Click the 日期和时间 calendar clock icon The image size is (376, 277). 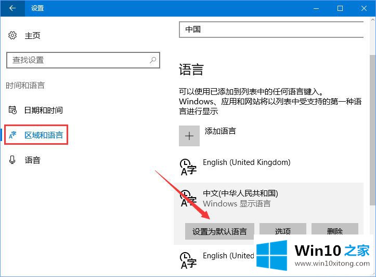click(x=12, y=110)
